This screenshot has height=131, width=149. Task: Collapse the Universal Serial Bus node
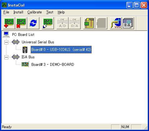[6, 42]
